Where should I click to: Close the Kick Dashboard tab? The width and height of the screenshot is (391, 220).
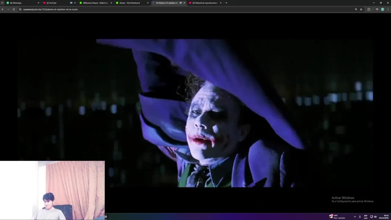pos(148,3)
